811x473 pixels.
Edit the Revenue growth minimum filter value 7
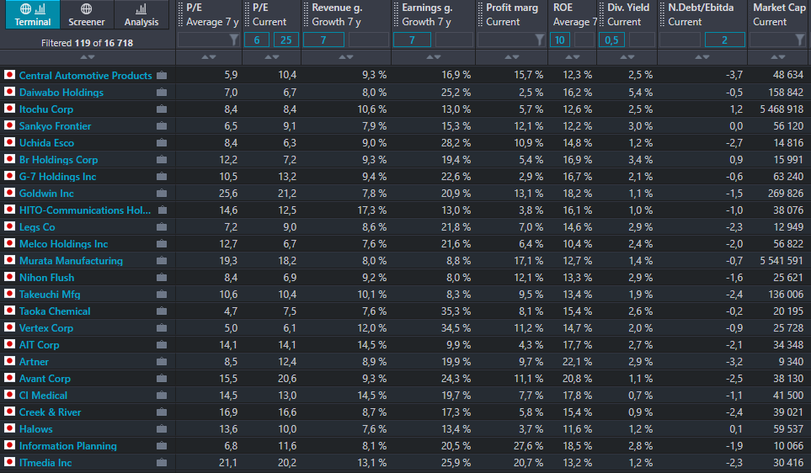[323, 40]
